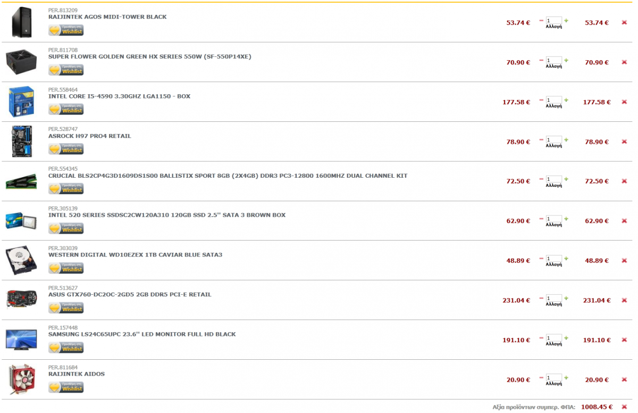Open Super Flower power supply thumbnail
The image size is (638, 413).
point(21,62)
